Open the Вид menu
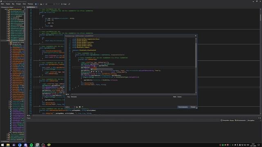The height and width of the screenshot is (147, 262). coord(13,4)
